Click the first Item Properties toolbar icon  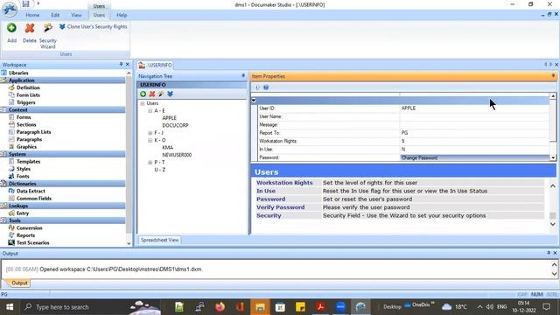pyautogui.click(x=257, y=87)
